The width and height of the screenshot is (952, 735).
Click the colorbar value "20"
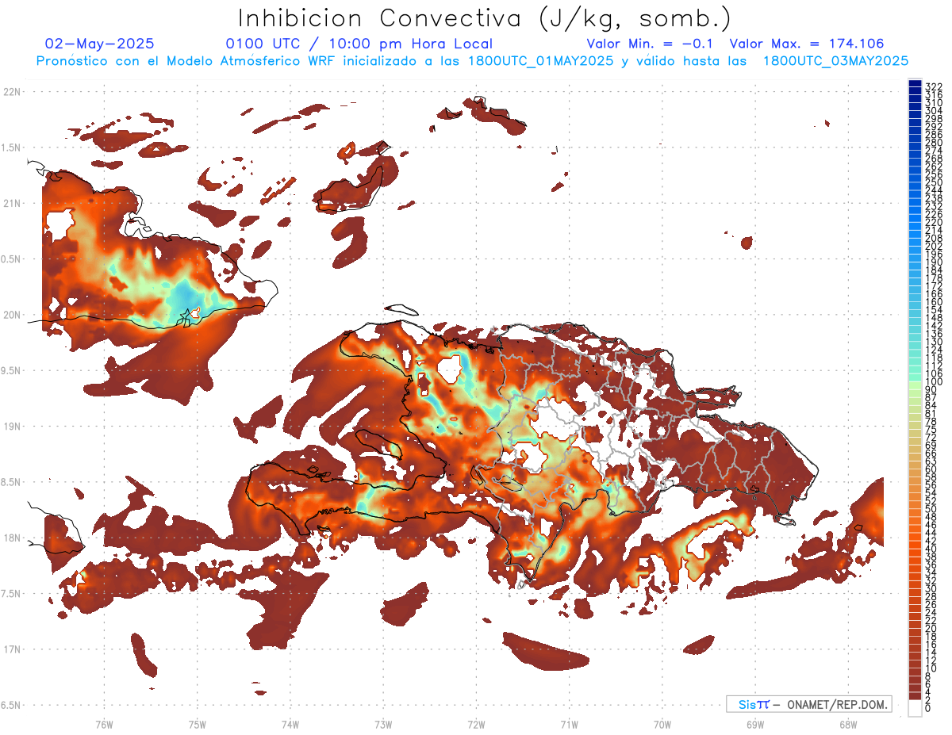931,629
